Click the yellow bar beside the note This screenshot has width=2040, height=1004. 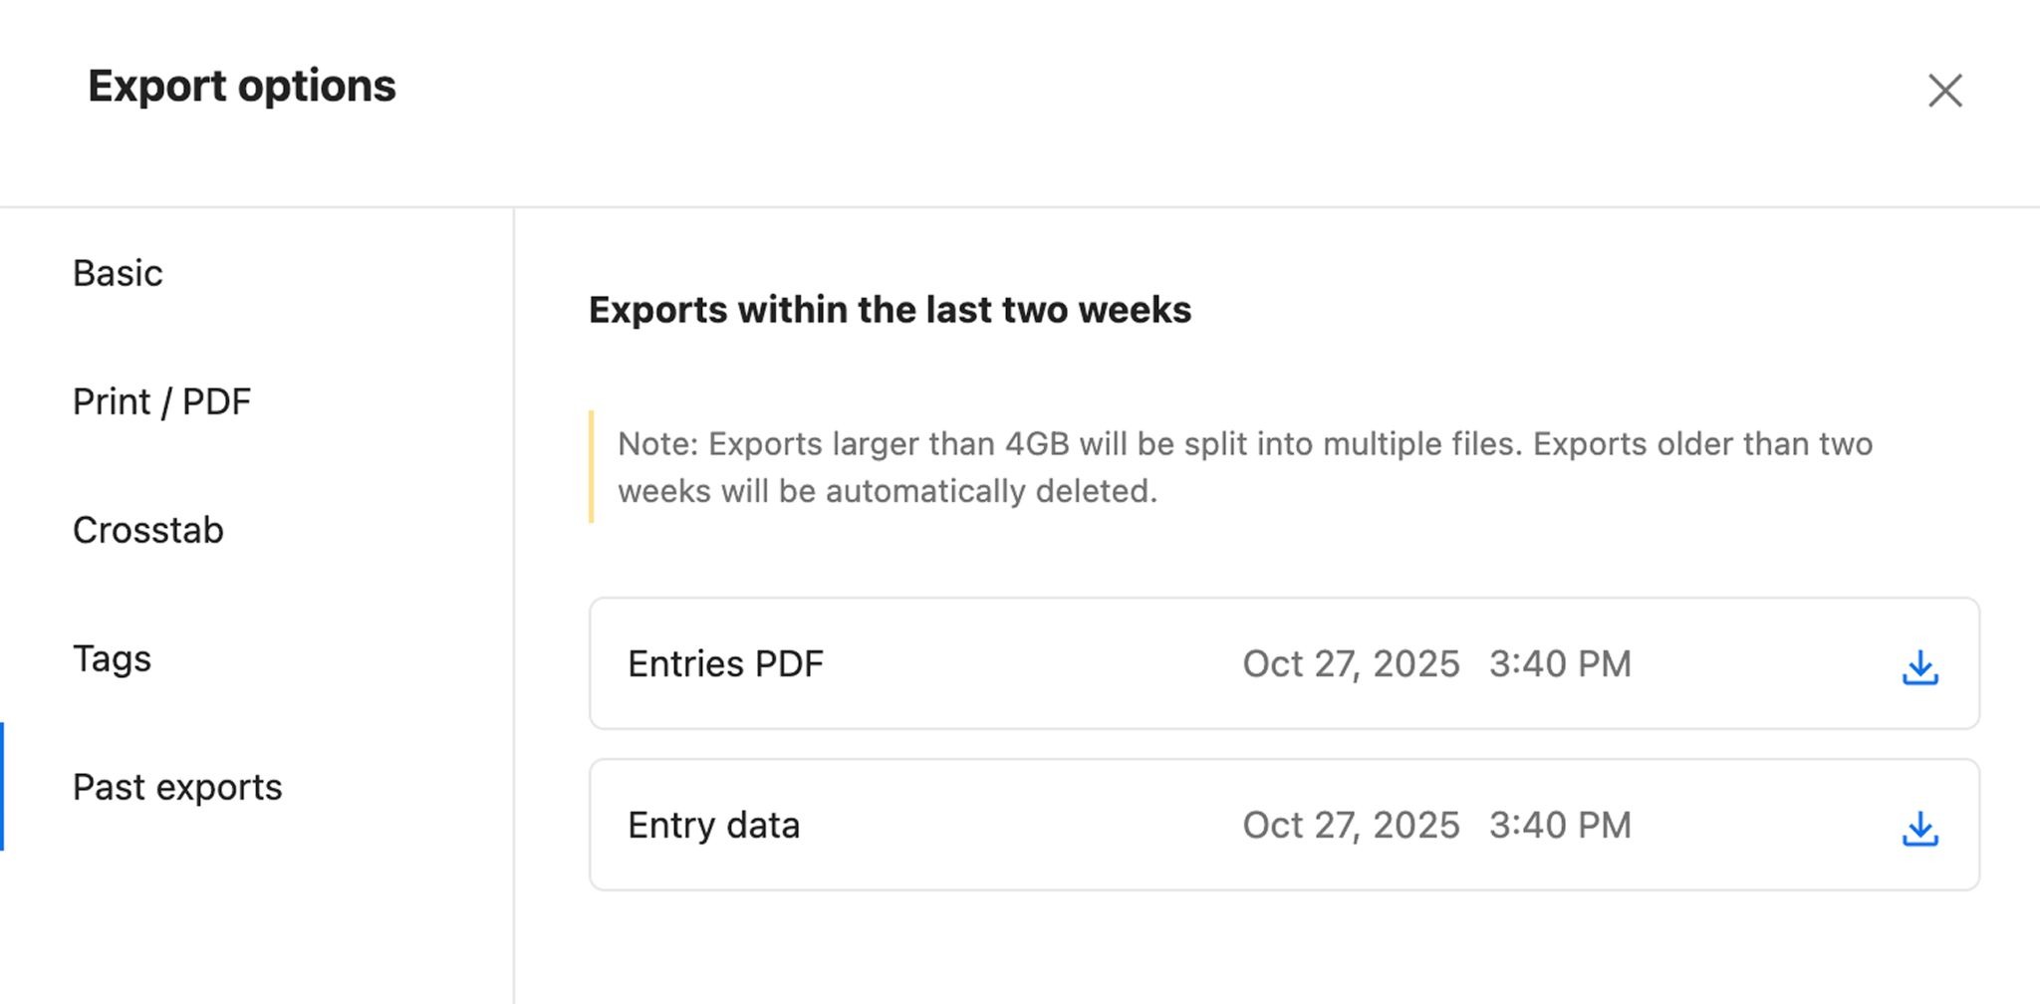(x=592, y=466)
